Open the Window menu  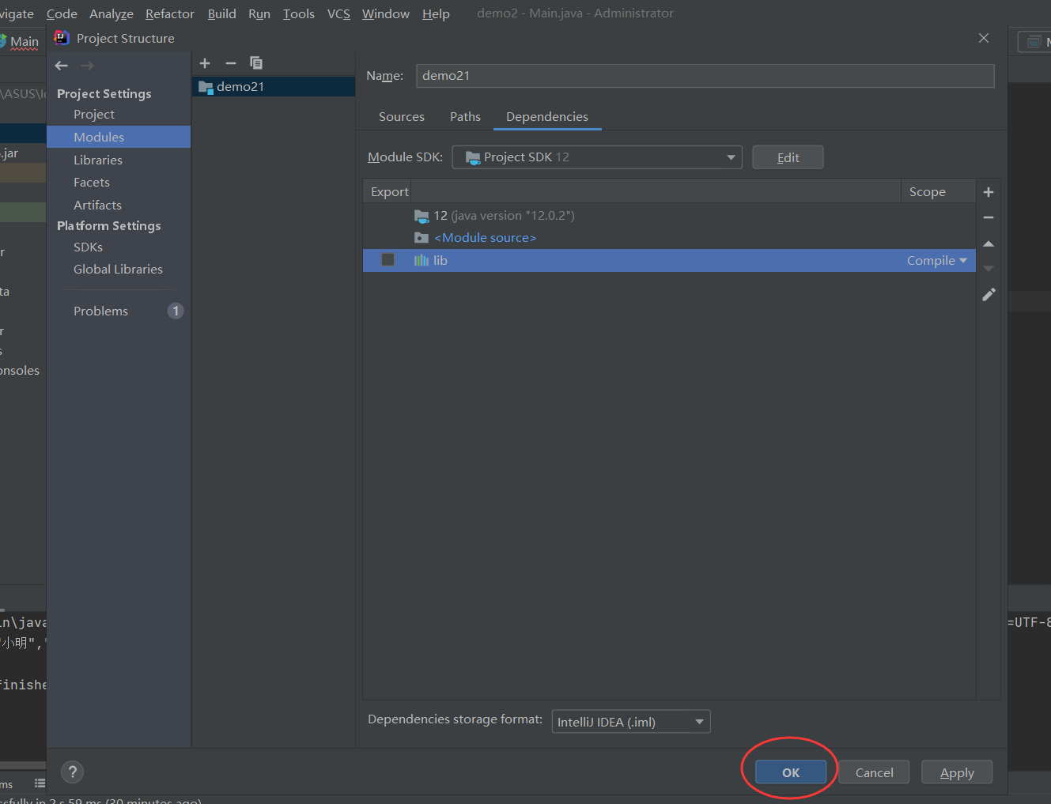click(386, 13)
